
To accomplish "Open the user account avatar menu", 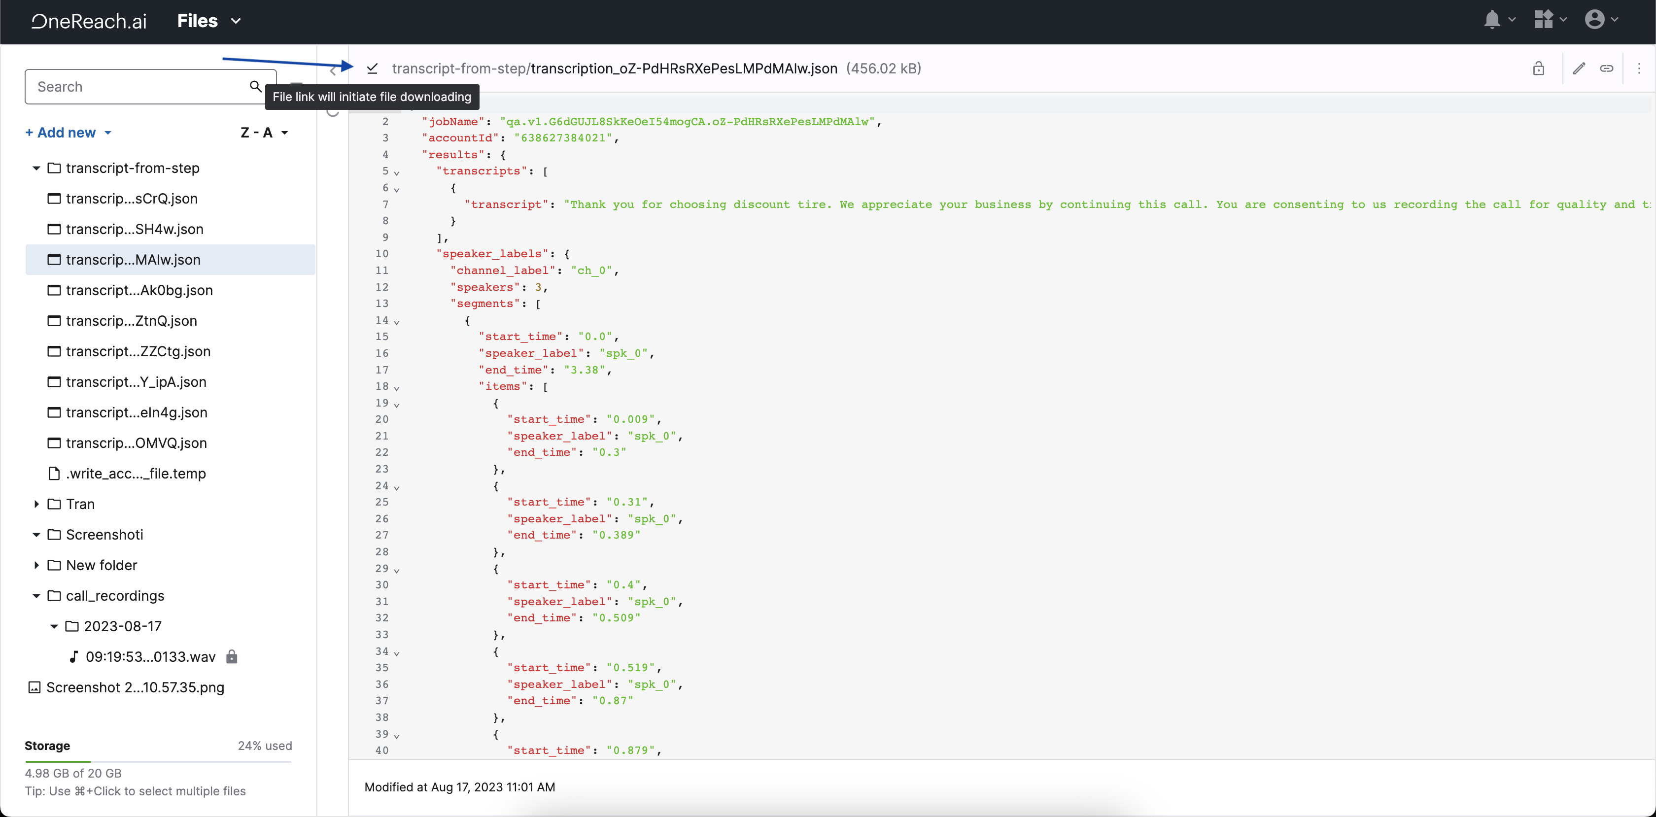I will 1594,20.
